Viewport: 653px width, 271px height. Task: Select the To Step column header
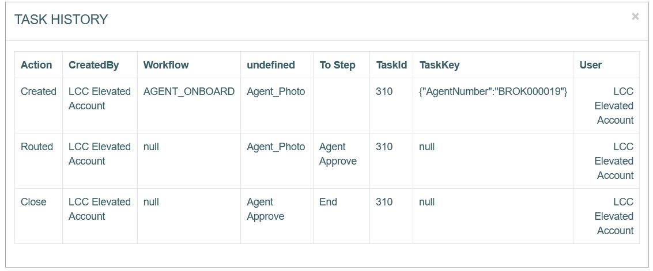click(337, 65)
